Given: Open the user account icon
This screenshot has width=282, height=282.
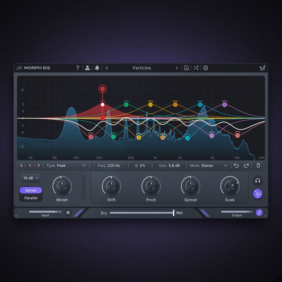Looking at the screenshot, I should 87,68.
